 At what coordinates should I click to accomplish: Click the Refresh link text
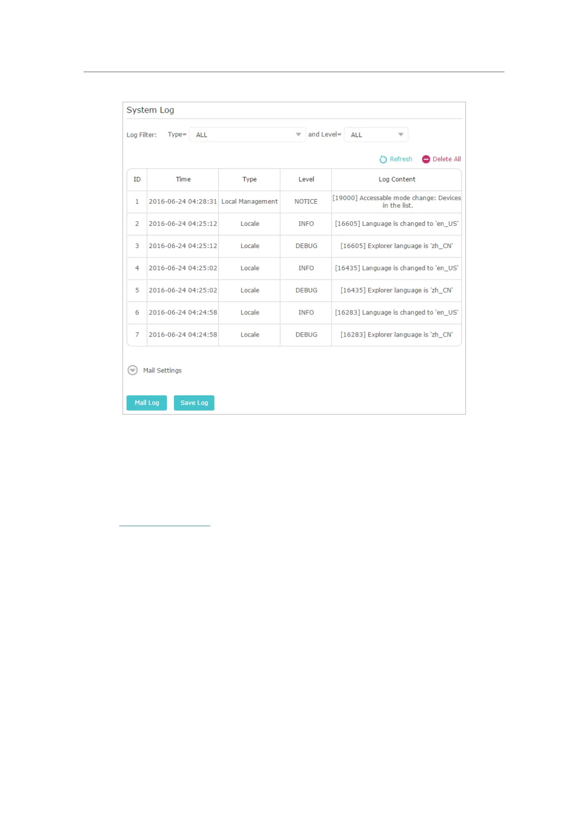point(401,159)
